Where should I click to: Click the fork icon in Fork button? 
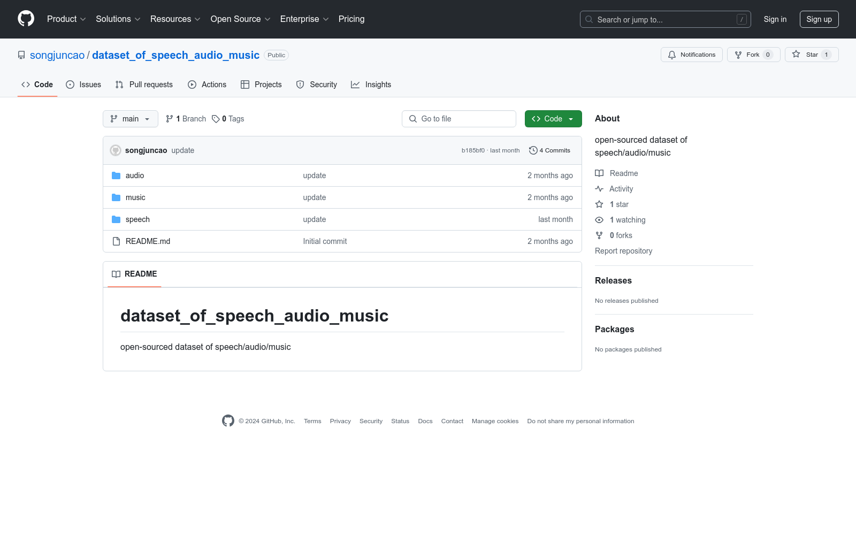tap(738, 55)
